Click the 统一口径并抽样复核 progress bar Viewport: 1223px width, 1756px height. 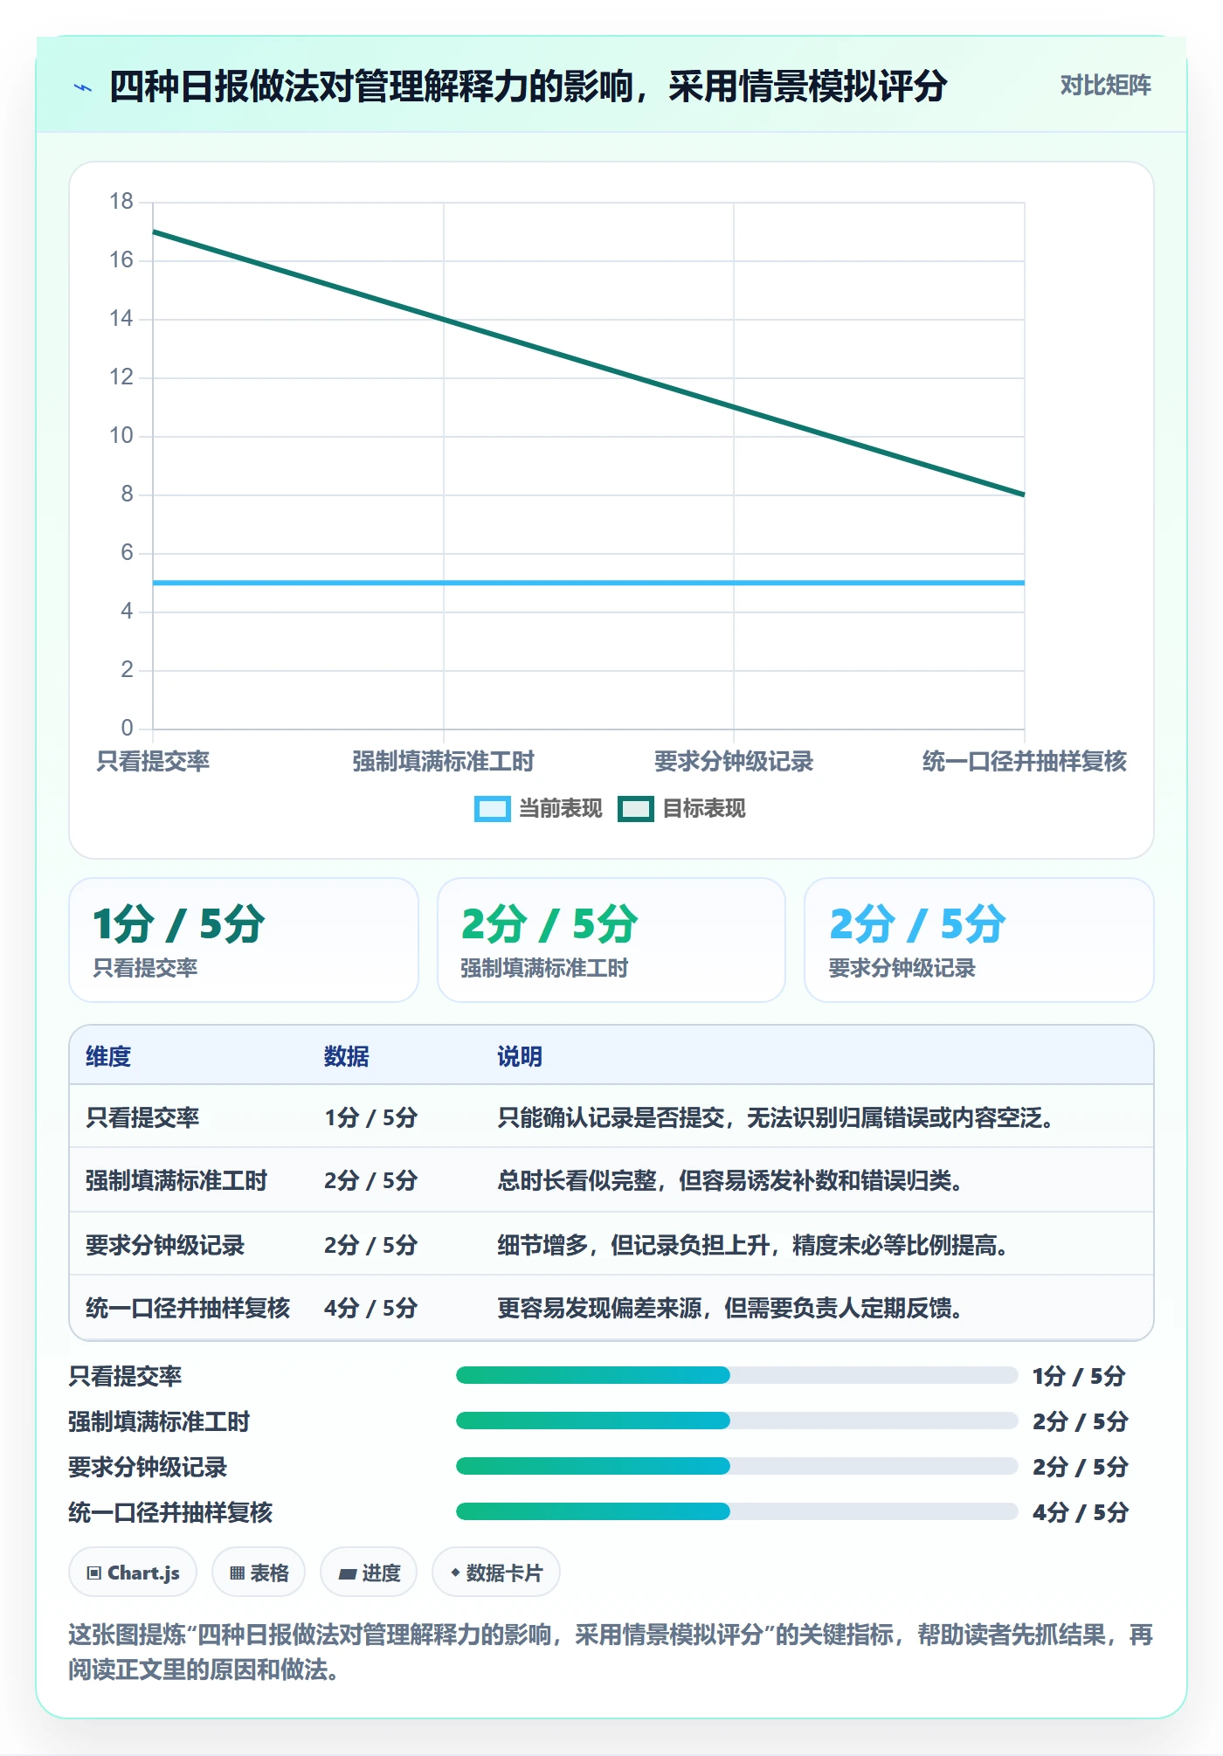[x=736, y=1511]
